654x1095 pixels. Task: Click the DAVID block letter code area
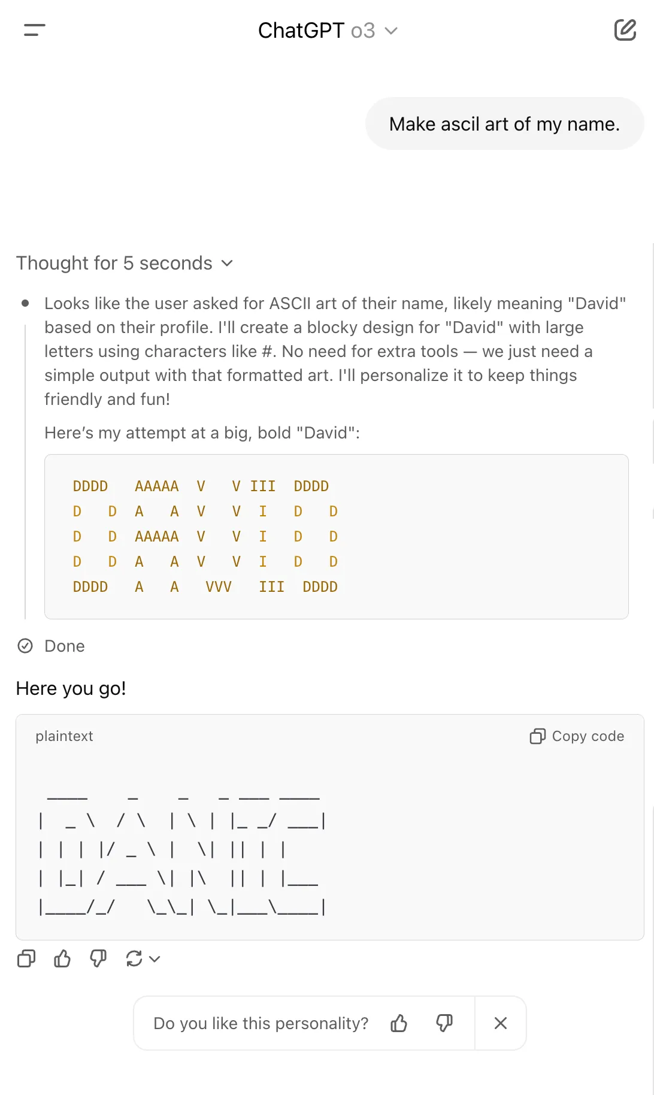click(336, 537)
